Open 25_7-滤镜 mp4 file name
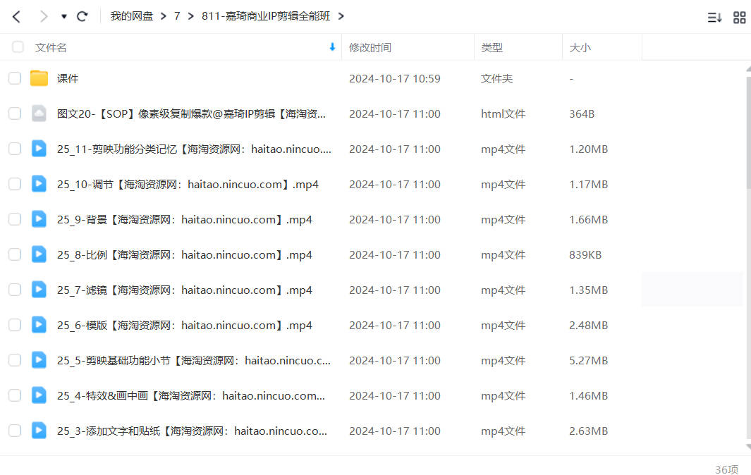Image resolution: width=751 pixels, height=475 pixels. [184, 290]
